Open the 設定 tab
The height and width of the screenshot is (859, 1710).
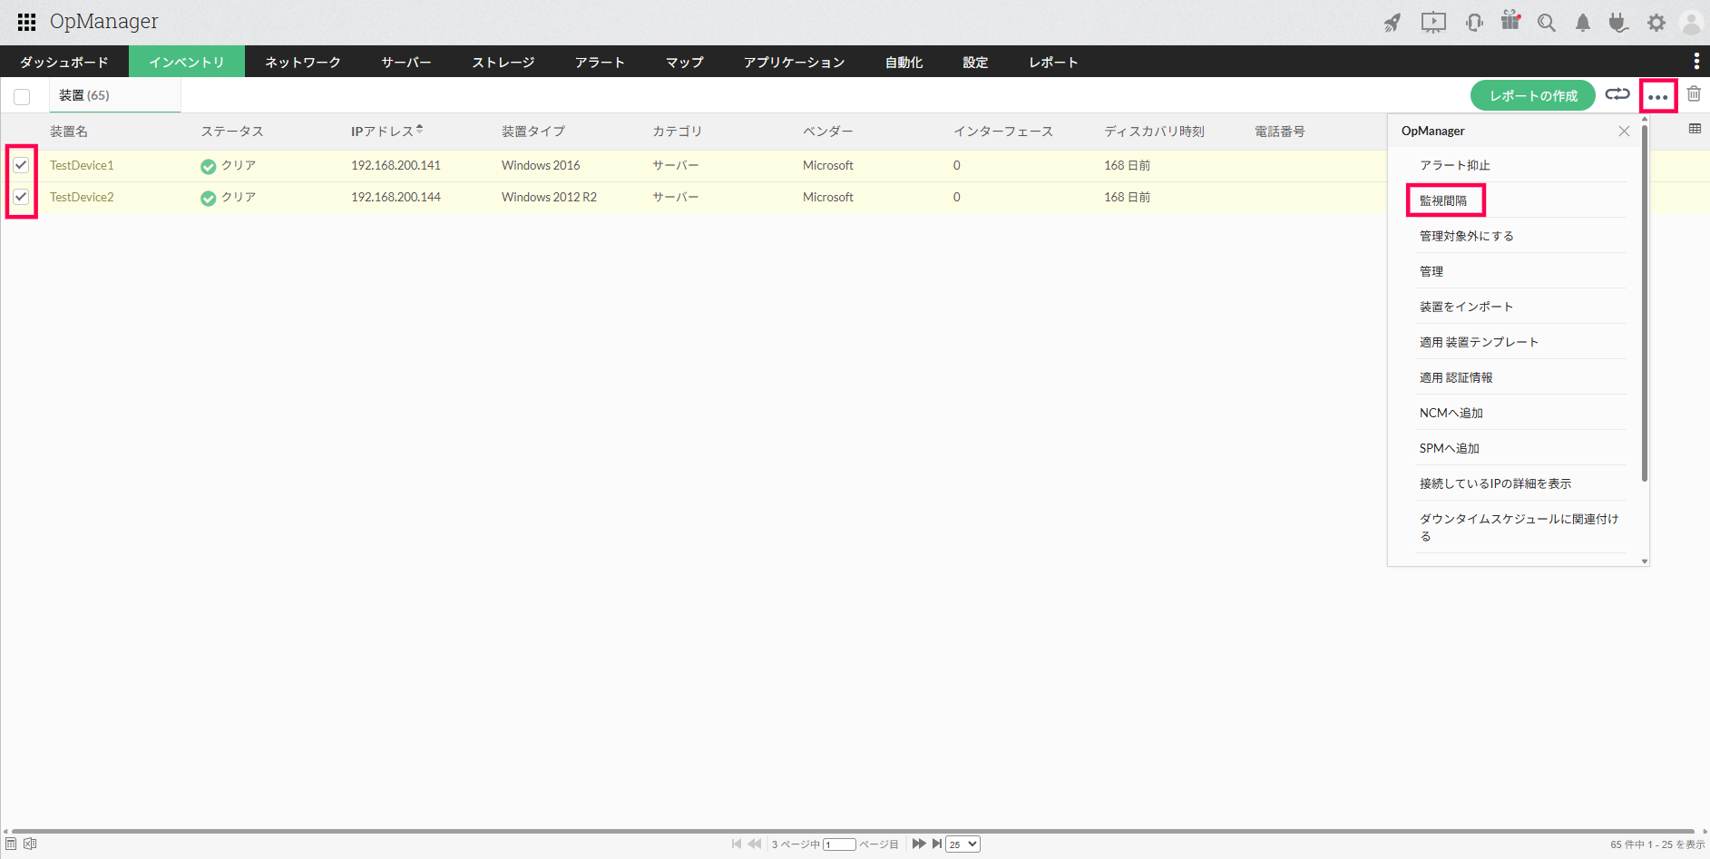point(976,62)
